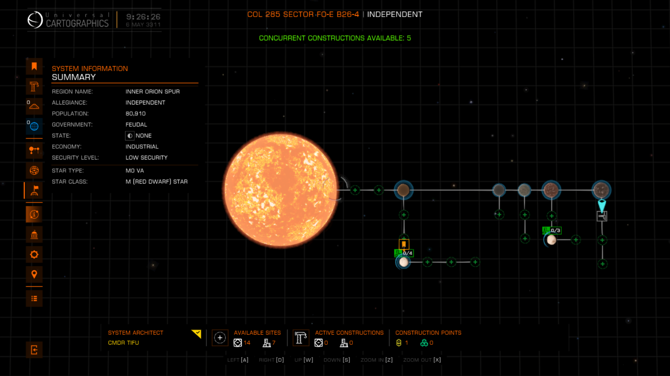Select the rightmost planet with station marker
This screenshot has width=670, height=376.
[x=601, y=190]
